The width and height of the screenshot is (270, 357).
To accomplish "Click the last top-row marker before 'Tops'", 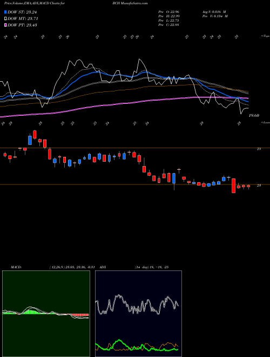I will point(237,37).
